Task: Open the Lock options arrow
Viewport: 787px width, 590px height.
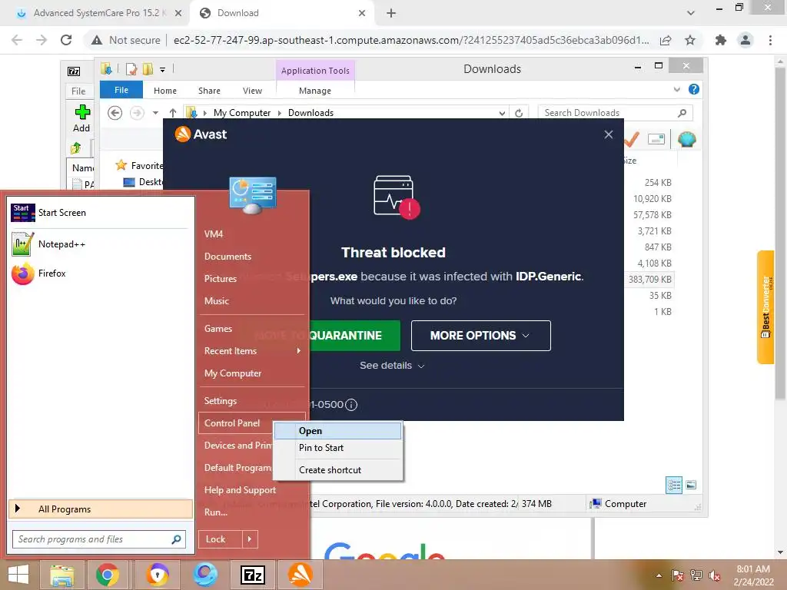Action: pyautogui.click(x=250, y=539)
